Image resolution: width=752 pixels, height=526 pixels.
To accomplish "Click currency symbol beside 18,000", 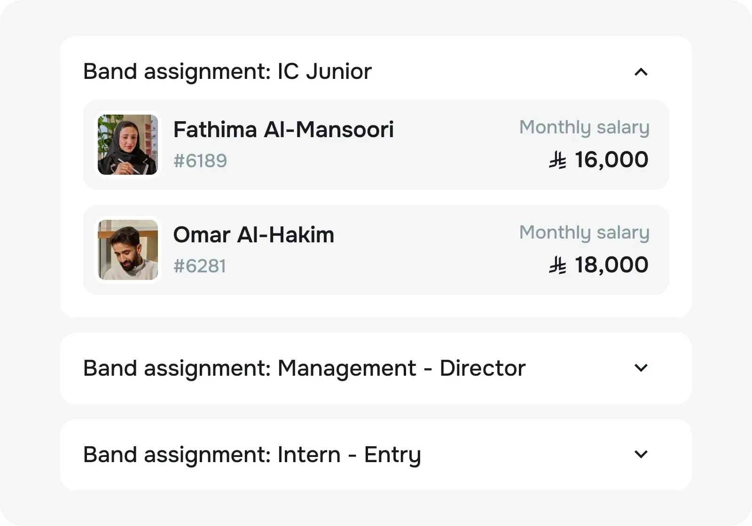I will (558, 266).
